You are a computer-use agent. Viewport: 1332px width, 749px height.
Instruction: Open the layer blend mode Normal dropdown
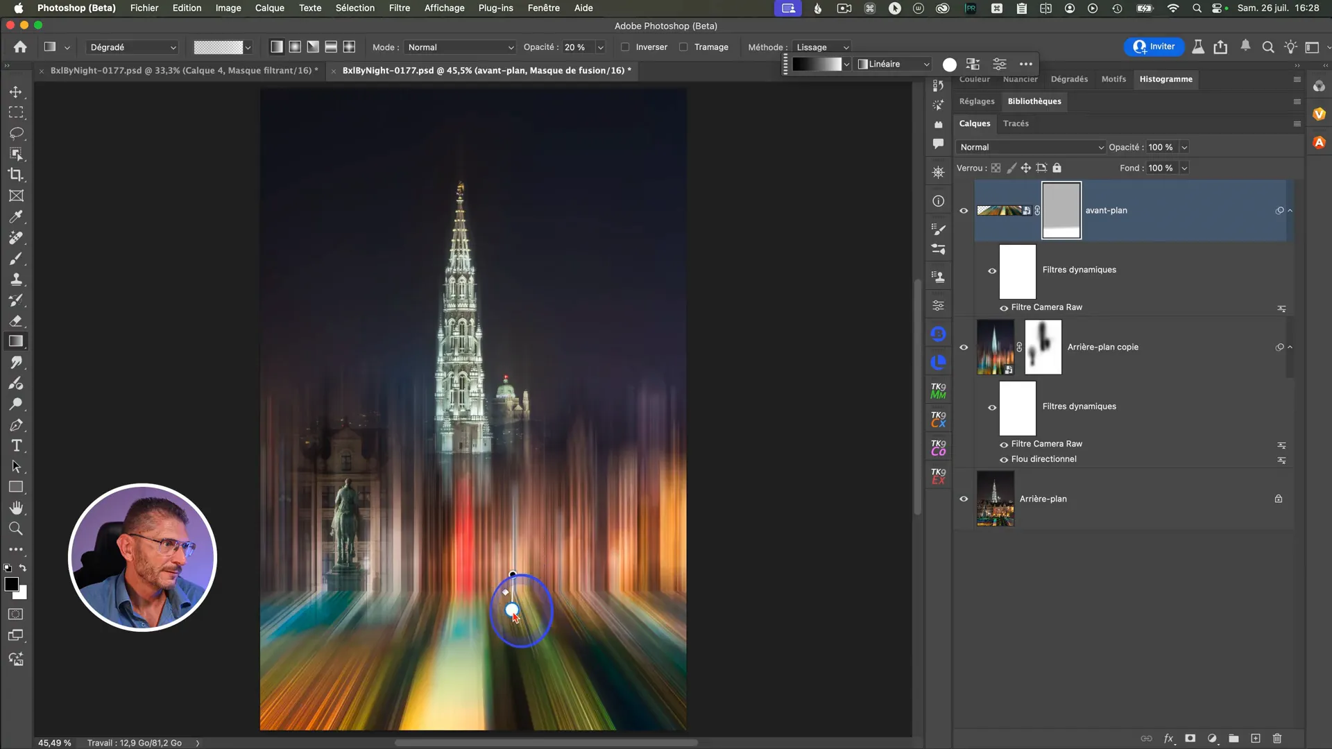point(1030,147)
